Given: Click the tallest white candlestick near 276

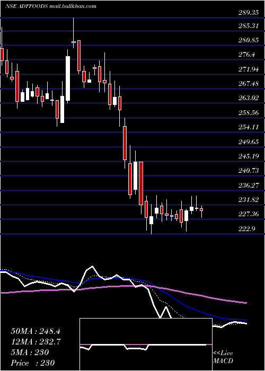Looking at the screenshot, I should (x=68, y=78).
